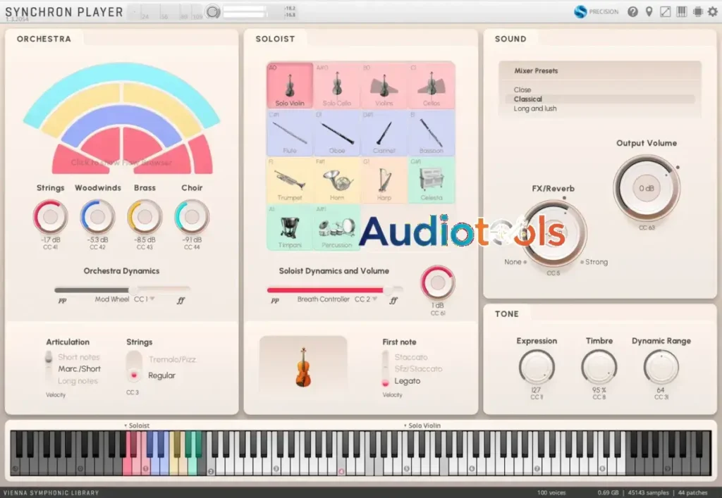Pick the Oboe soloist tile
This screenshot has width=722, height=498.
[336, 133]
